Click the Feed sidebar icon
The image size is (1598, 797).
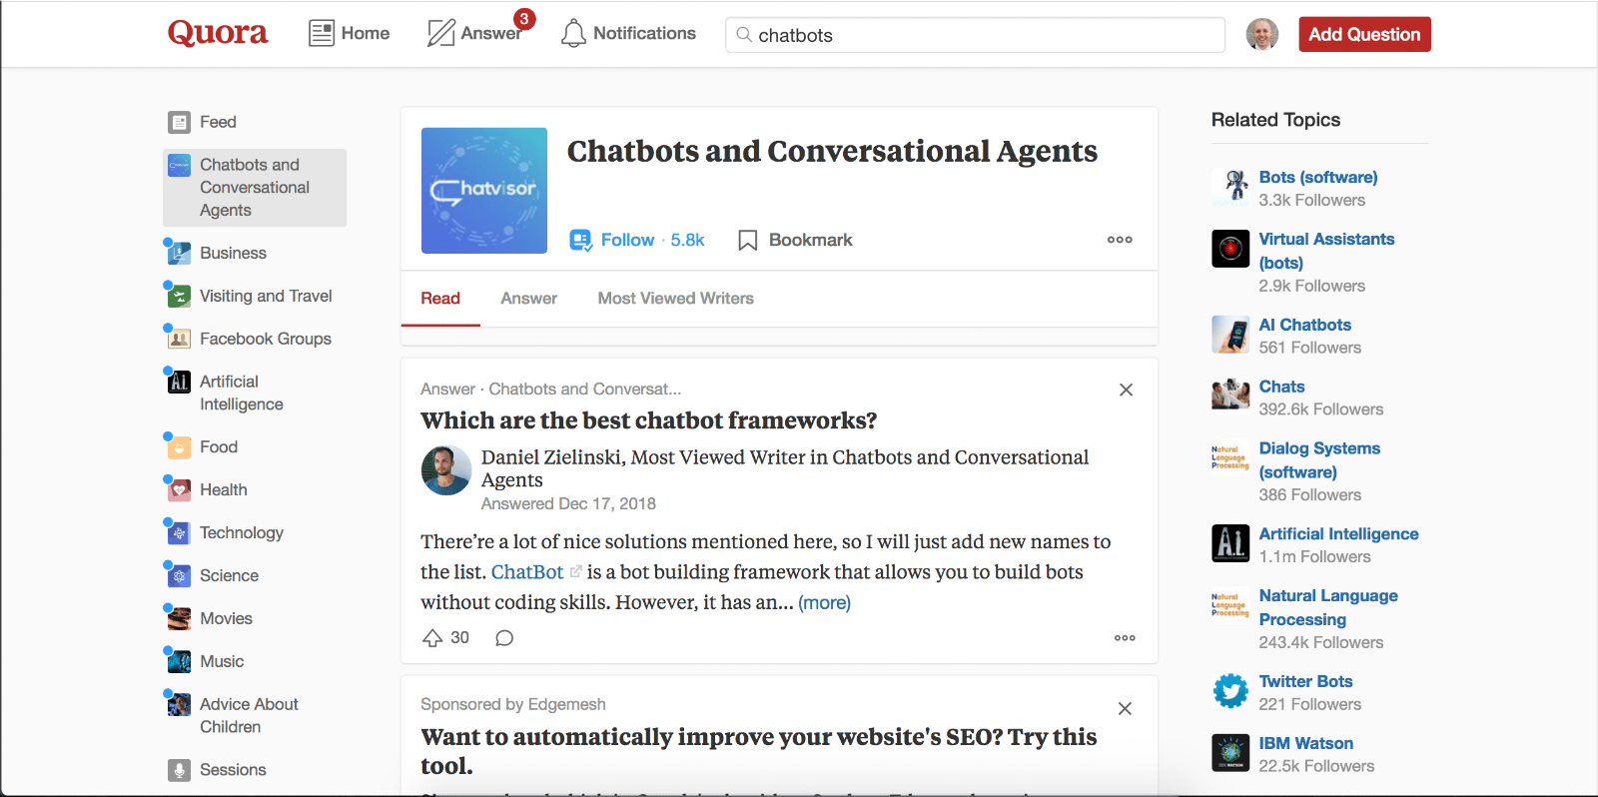[179, 123]
